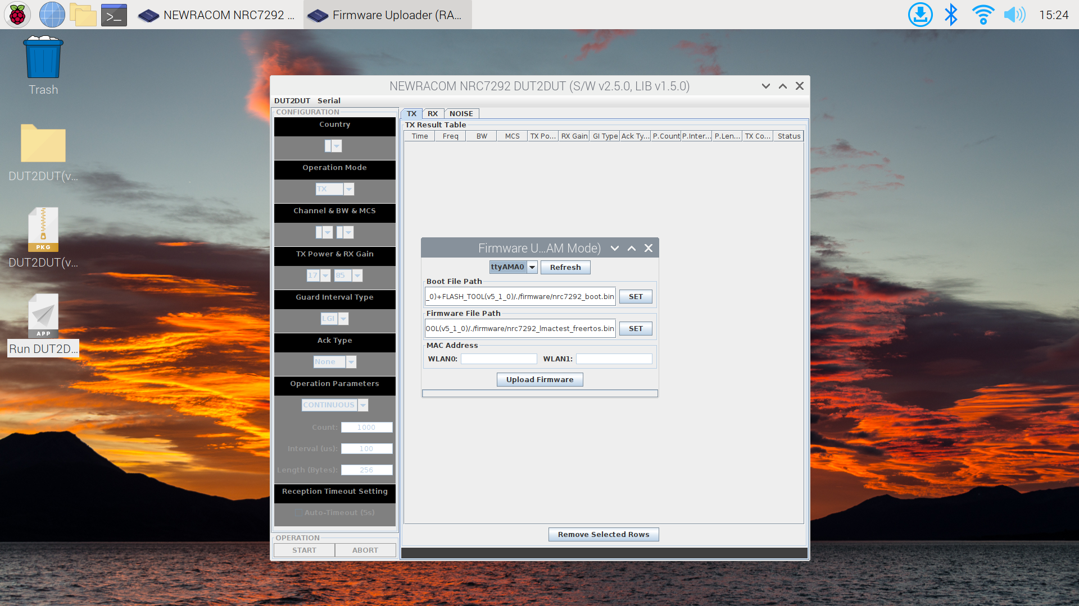Launch the web browser globe icon
Viewport: 1079px width, 606px height.
pos(52,15)
